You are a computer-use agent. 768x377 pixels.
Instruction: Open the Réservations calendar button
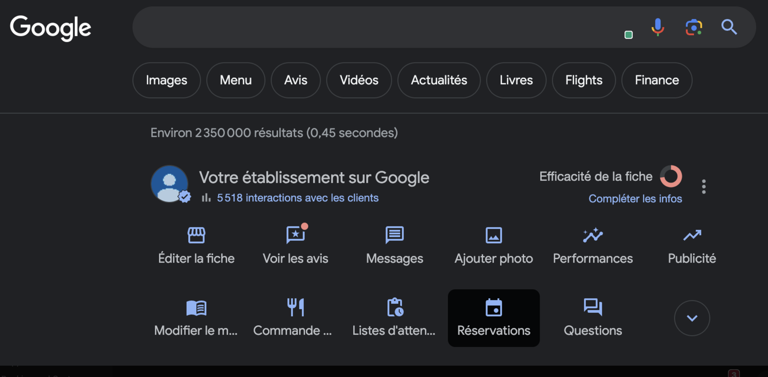tap(494, 318)
